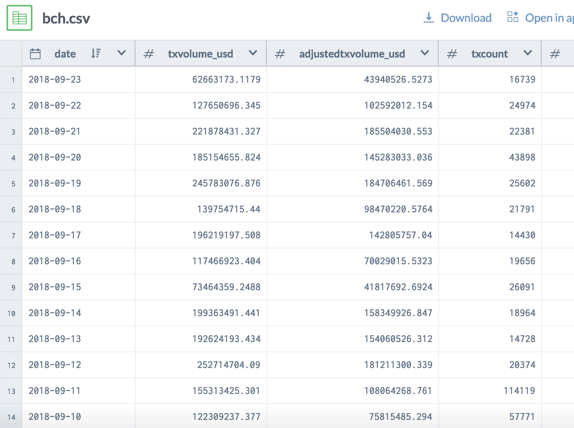Click txvolume value 73464359.2488
Viewport: 574px width, 428px height.
tap(226, 287)
